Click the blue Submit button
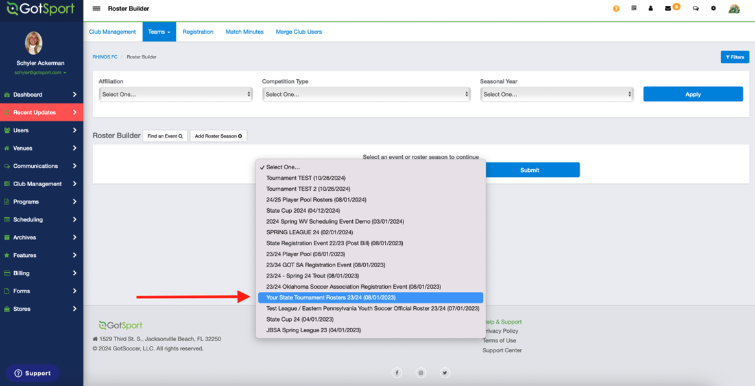Screen dimensions: 755x386 click(x=530, y=170)
